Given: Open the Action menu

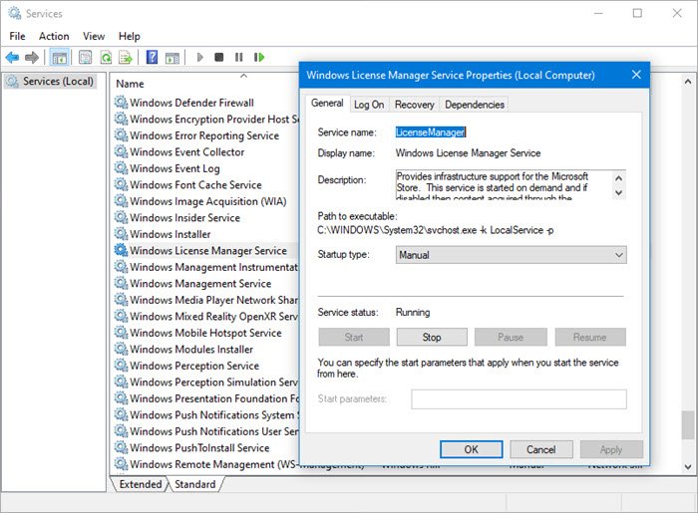Looking at the screenshot, I should (54, 36).
